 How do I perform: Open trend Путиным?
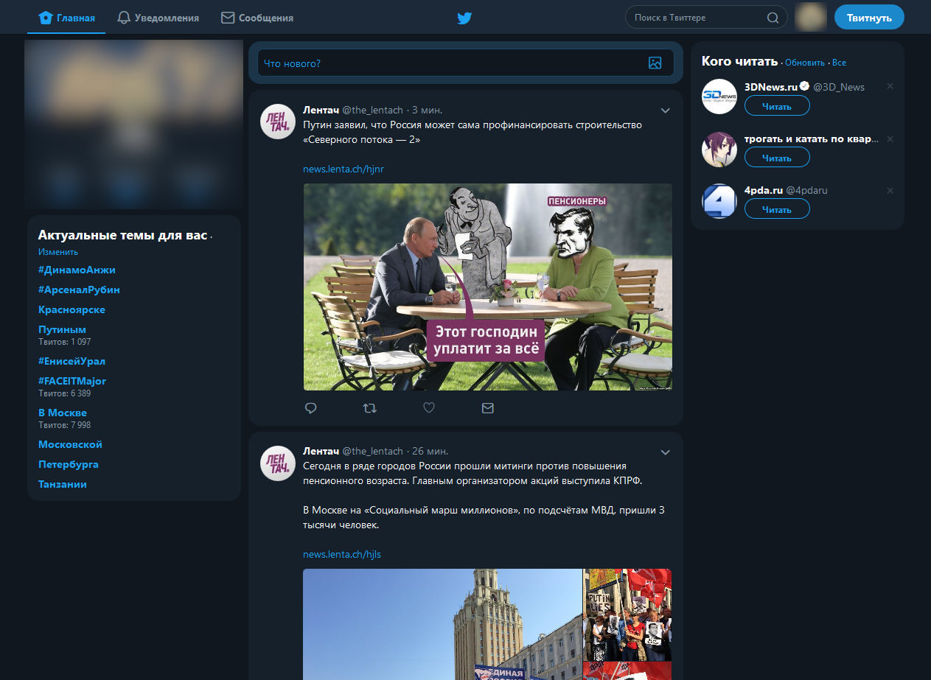point(62,329)
